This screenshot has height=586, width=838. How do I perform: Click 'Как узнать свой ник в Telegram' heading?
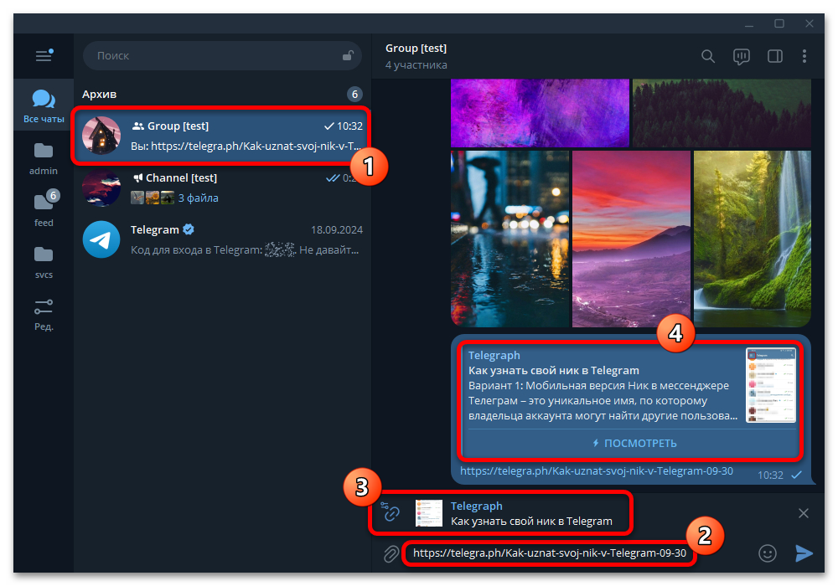[554, 370]
